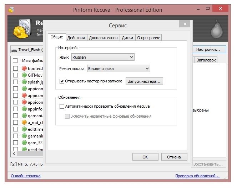Click orange status dot beside a_md_cl file

pyautogui.click(x=24, y=122)
